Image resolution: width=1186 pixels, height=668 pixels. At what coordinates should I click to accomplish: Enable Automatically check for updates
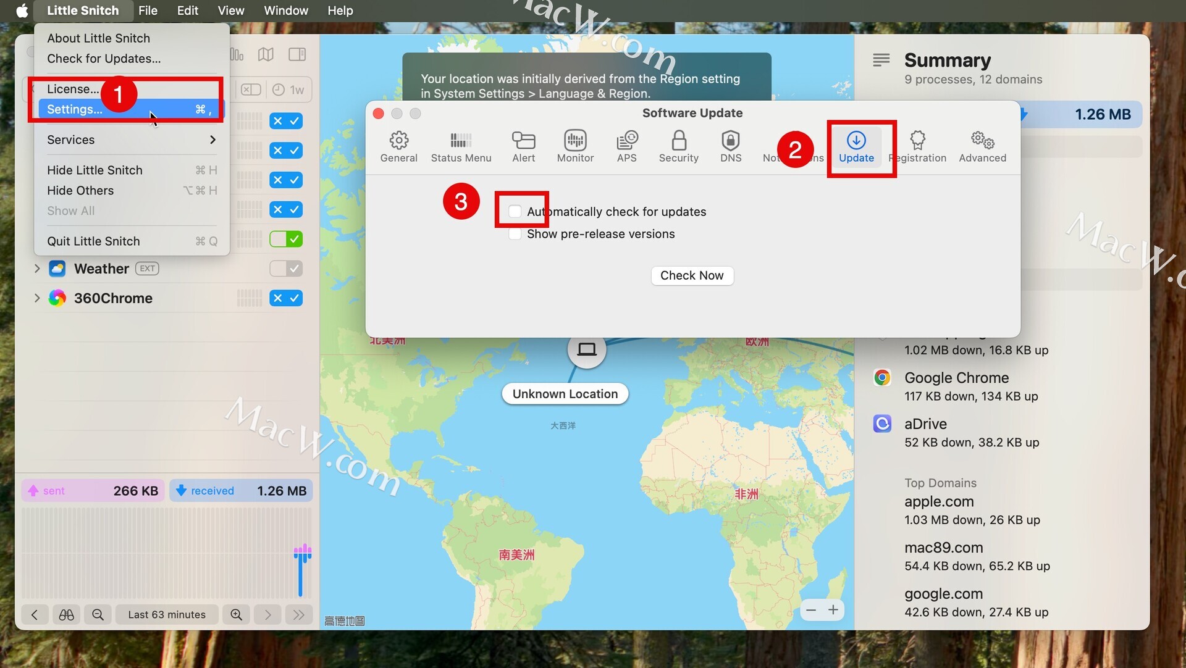pyautogui.click(x=515, y=212)
